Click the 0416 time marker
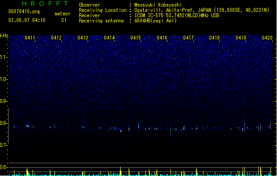 (x=162, y=38)
